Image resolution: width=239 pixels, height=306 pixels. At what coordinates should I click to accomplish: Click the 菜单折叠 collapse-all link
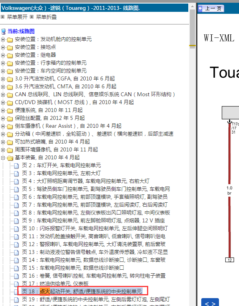pyautogui.click(x=46, y=17)
